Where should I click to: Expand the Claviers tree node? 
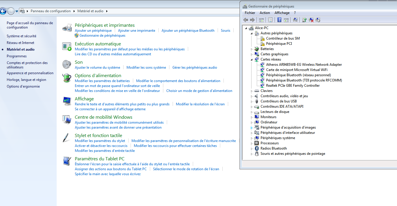pyautogui.click(x=252, y=91)
